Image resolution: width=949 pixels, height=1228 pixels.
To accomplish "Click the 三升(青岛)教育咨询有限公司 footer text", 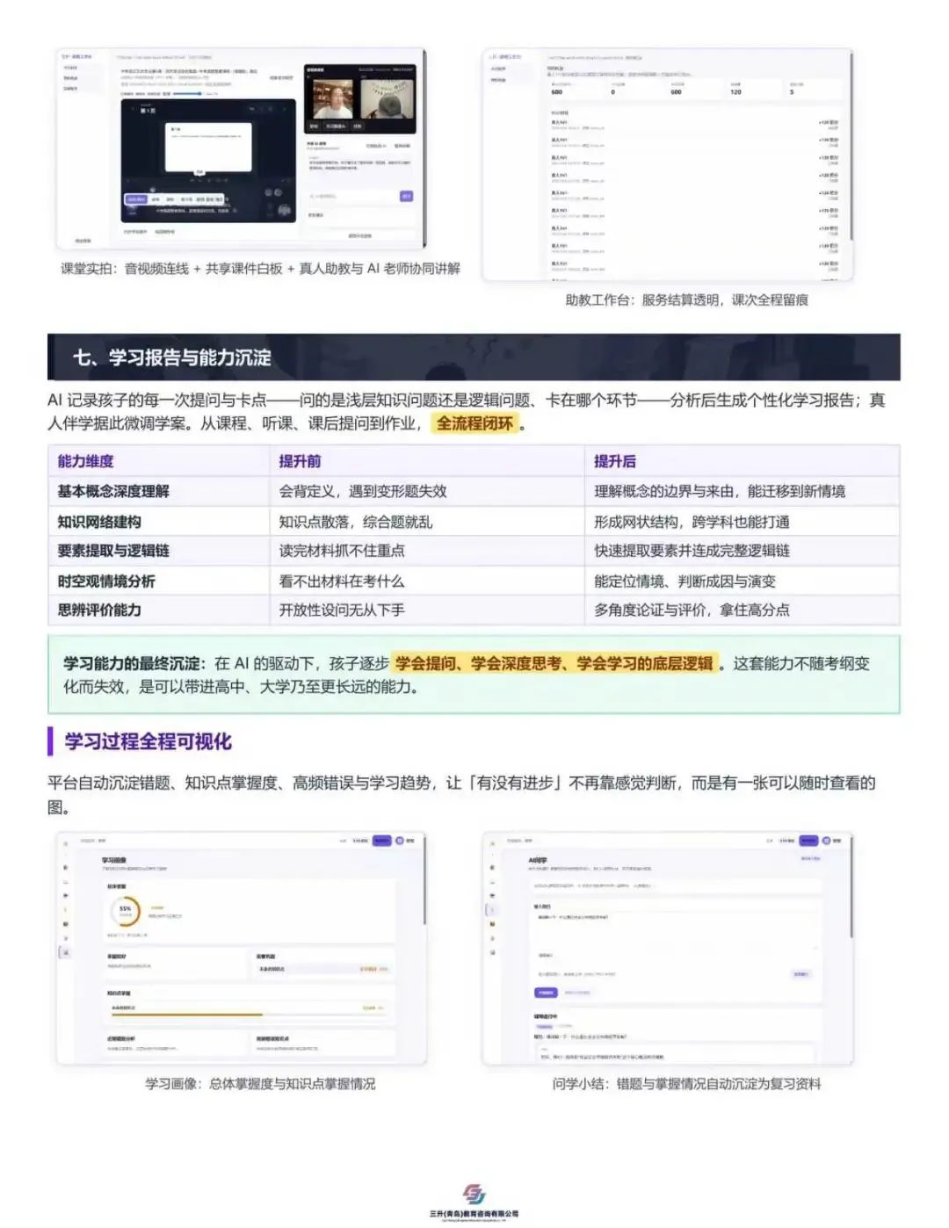I will 474,1214.
